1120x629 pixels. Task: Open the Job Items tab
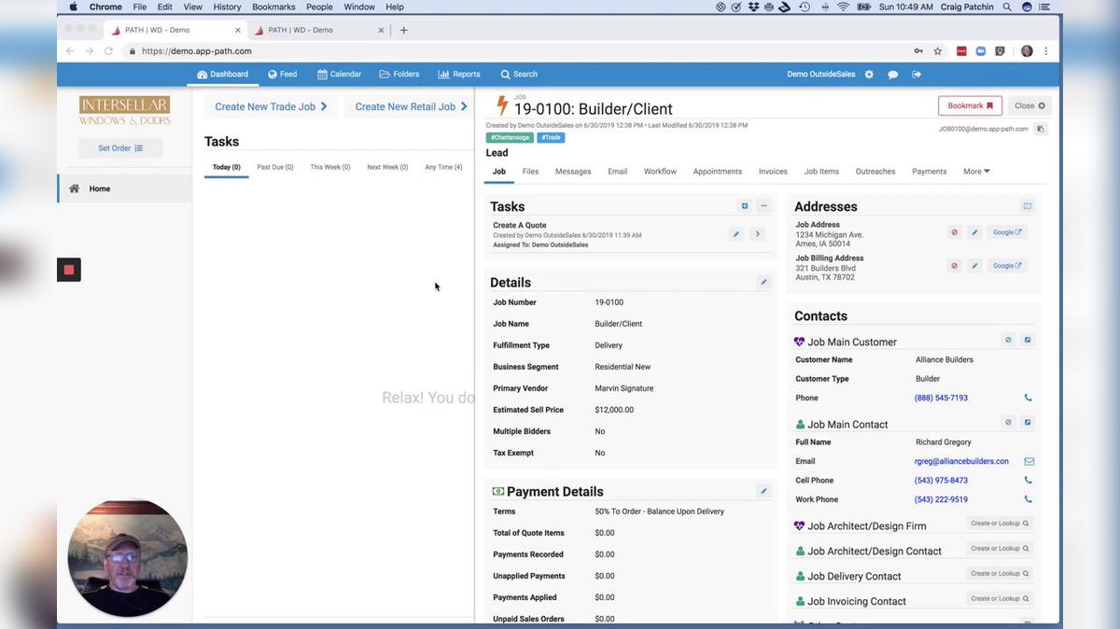point(821,172)
